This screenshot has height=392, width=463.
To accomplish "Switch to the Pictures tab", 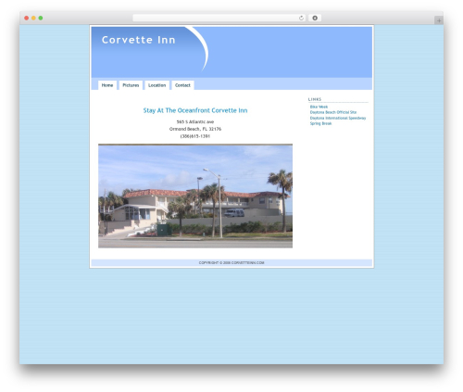I will (131, 85).
